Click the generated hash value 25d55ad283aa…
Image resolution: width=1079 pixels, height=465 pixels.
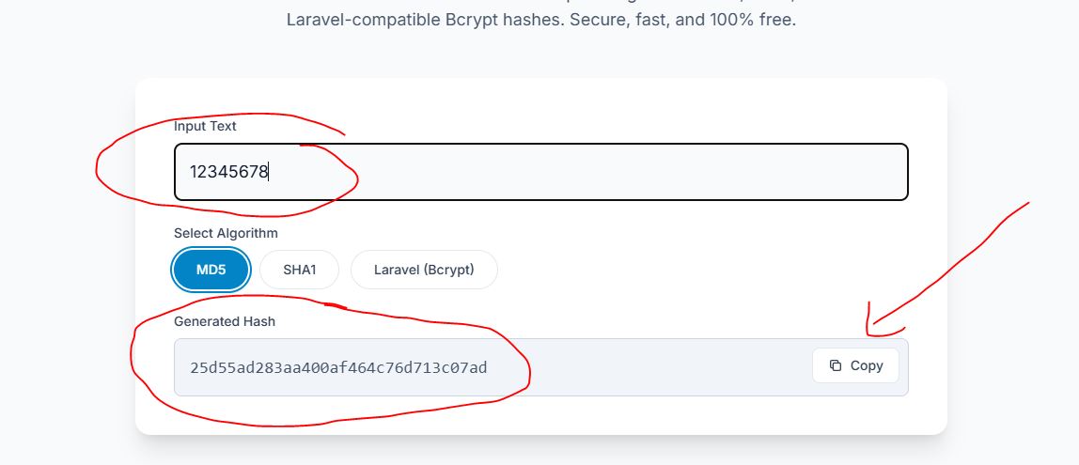[x=338, y=367]
